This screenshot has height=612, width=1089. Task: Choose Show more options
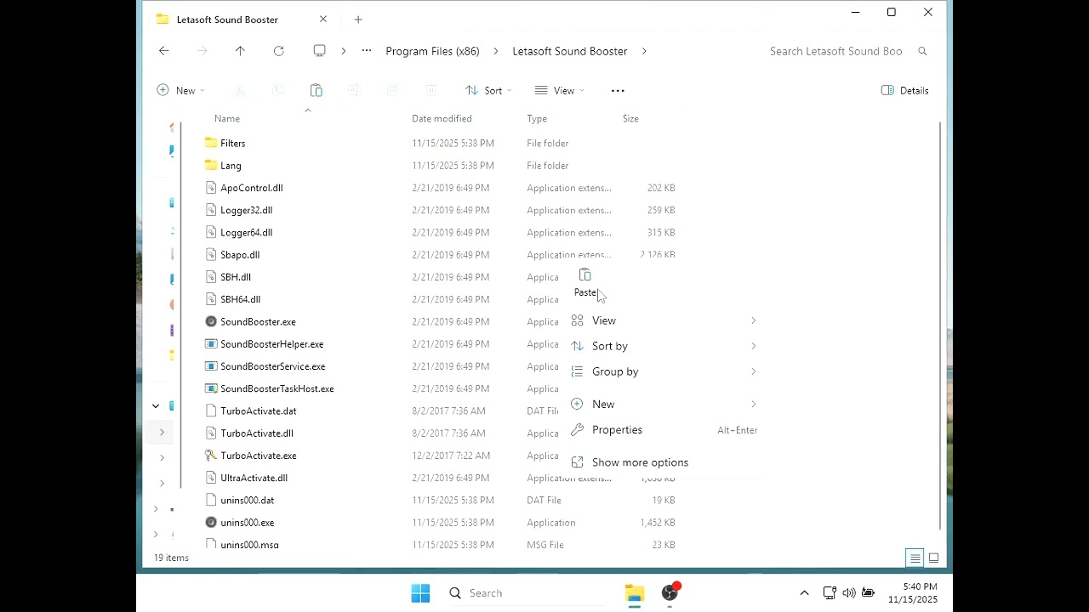[x=664, y=462]
